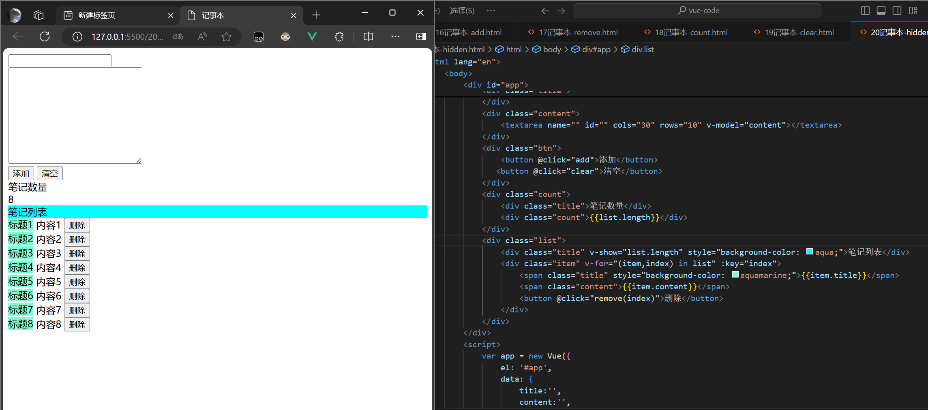Open browser settings and more menu
This screenshot has height=410, width=928.
click(x=395, y=36)
